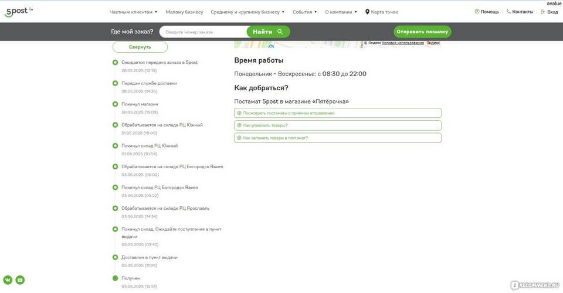This screenshot has height=293, width=563.
Task: Open Yandex Условия использования link
Action: point(402,43)
